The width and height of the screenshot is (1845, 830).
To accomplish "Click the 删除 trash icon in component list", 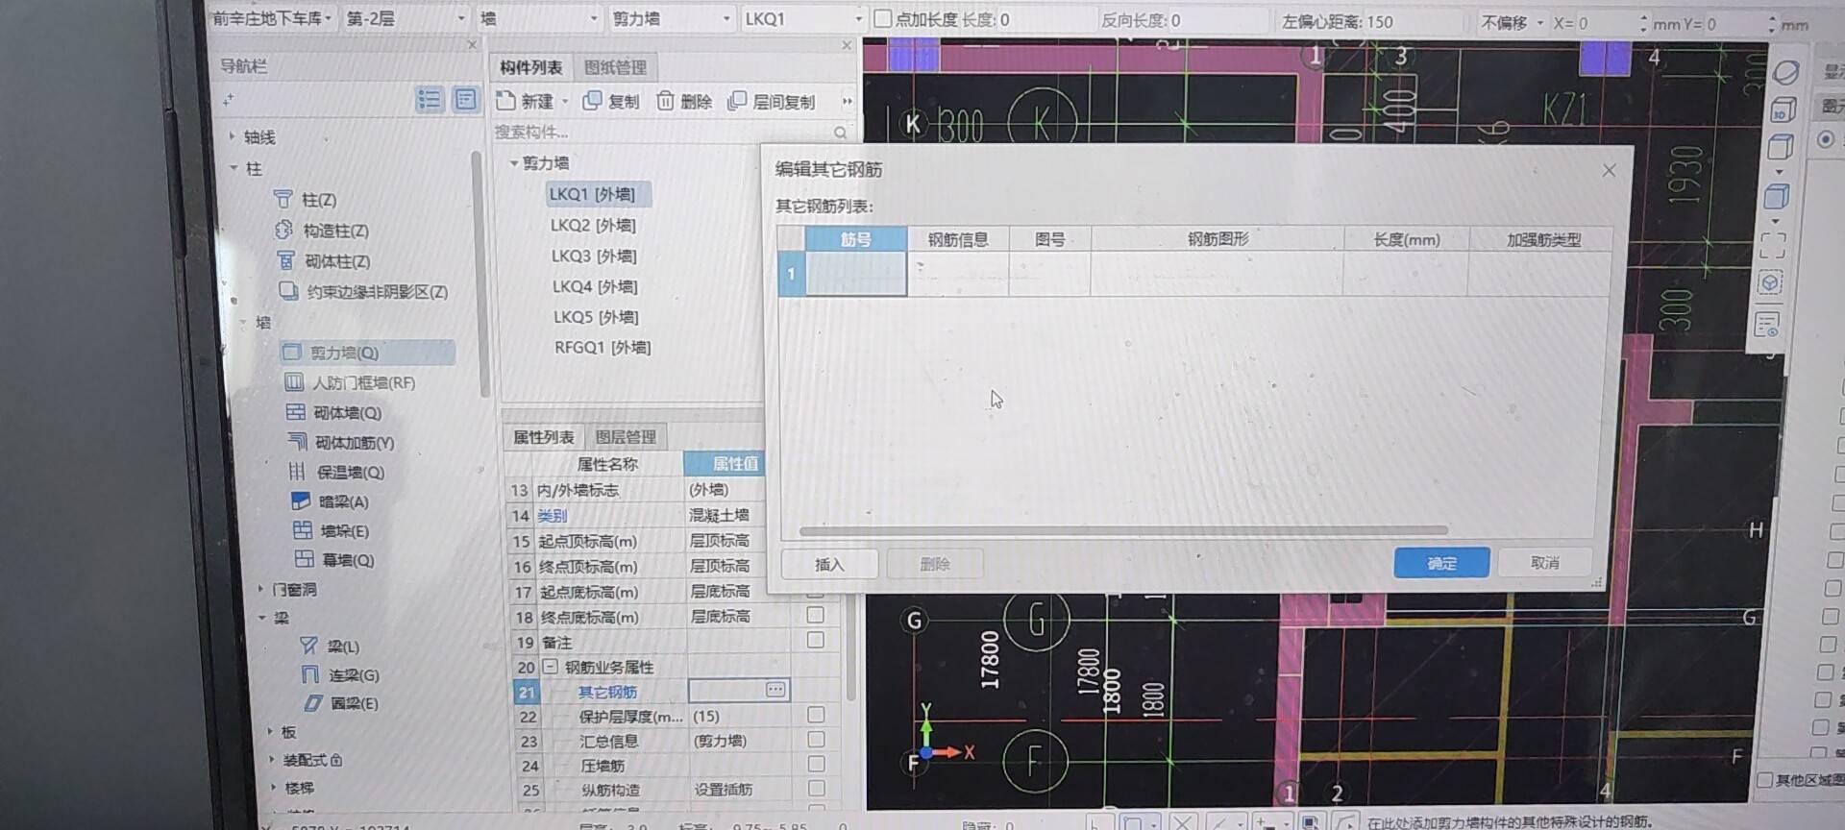I will coord(665,101).
